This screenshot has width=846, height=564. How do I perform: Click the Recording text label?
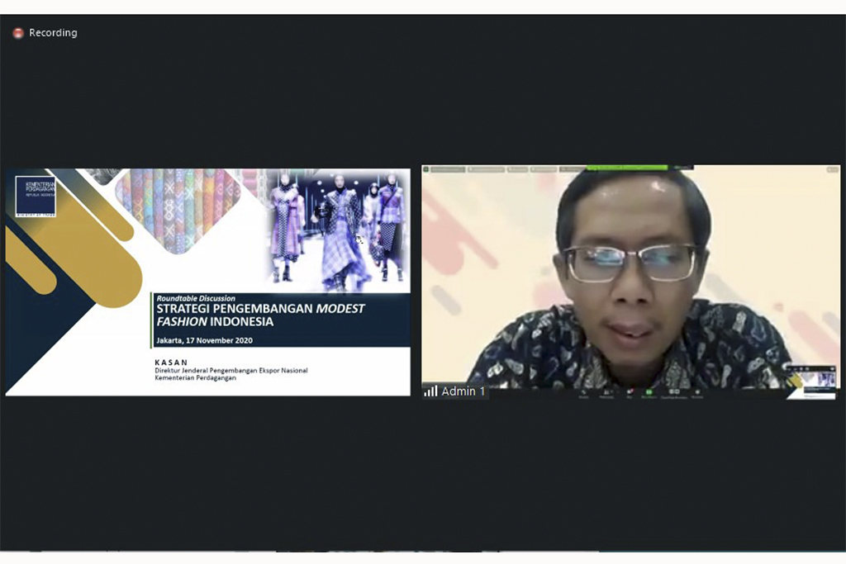pyautogui.click(x=53, y=33)
